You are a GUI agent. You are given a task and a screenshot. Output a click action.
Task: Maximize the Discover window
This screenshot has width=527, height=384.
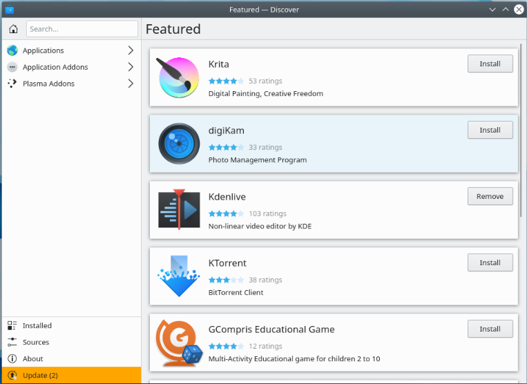(x=506, y=10)
